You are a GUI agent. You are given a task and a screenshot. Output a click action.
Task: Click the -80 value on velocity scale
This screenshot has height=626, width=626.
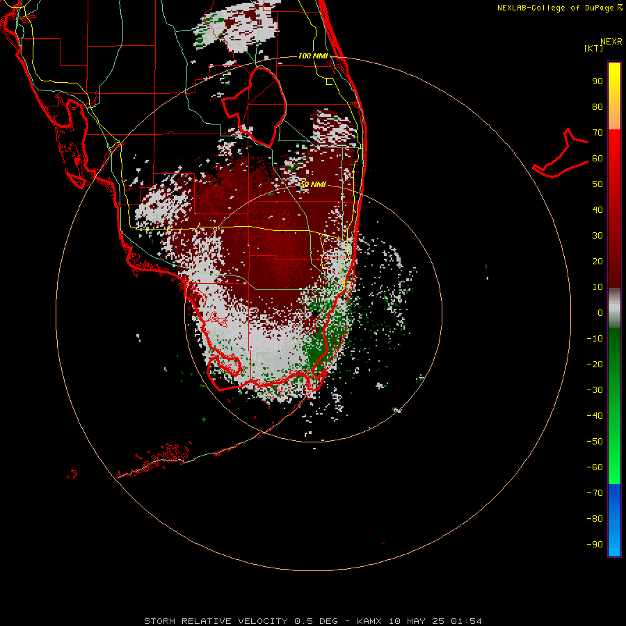click(595, 519)
